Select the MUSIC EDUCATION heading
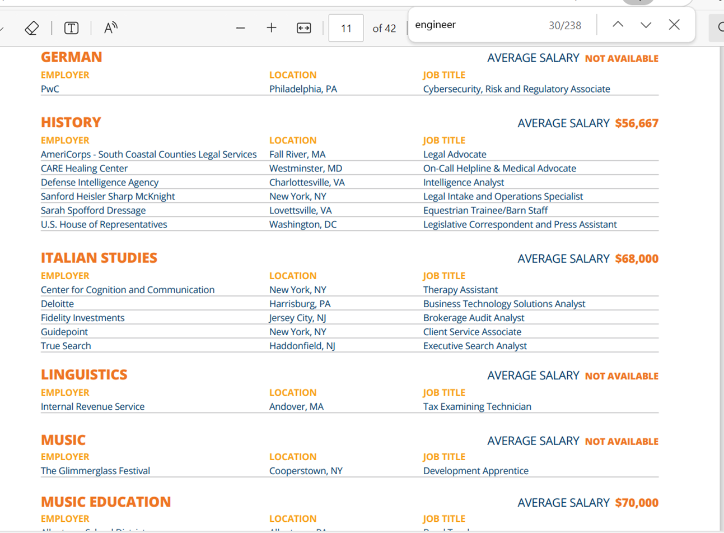Viewport: 724px width, 533px height. click(x=106, y=502)
